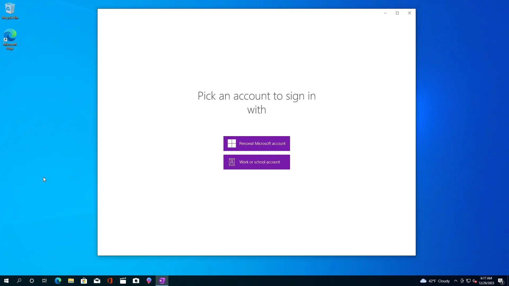The width and height of the screenshot is (509, 286).
Task: Open notification action center
Action: (x=501, y=281)
